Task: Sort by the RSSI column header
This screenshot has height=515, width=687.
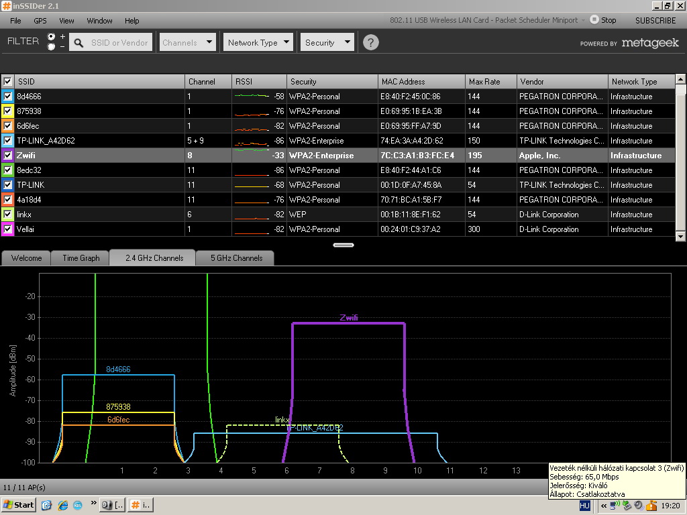Action: tap(259, 81)
